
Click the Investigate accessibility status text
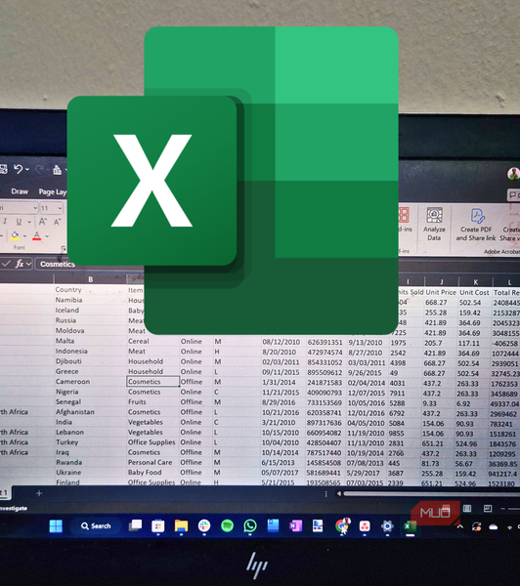(x=13, y=508)
